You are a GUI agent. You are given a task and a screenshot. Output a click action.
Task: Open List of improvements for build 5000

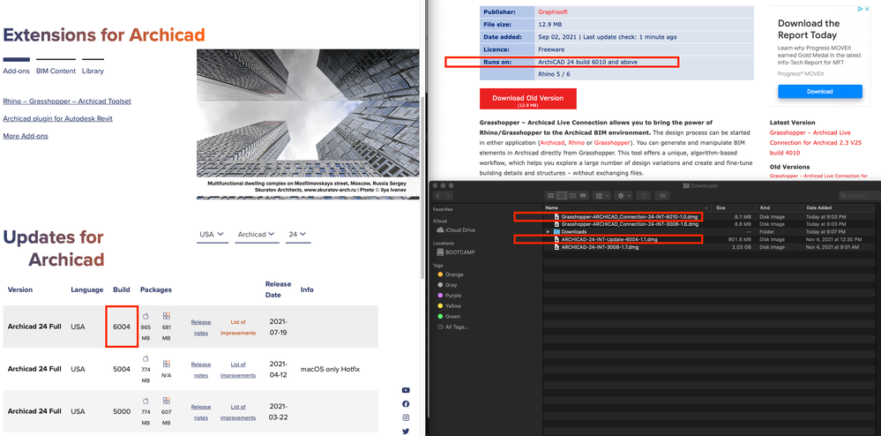point(238,412)
